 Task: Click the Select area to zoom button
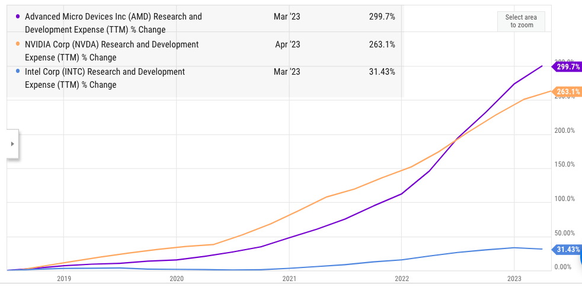521,21
